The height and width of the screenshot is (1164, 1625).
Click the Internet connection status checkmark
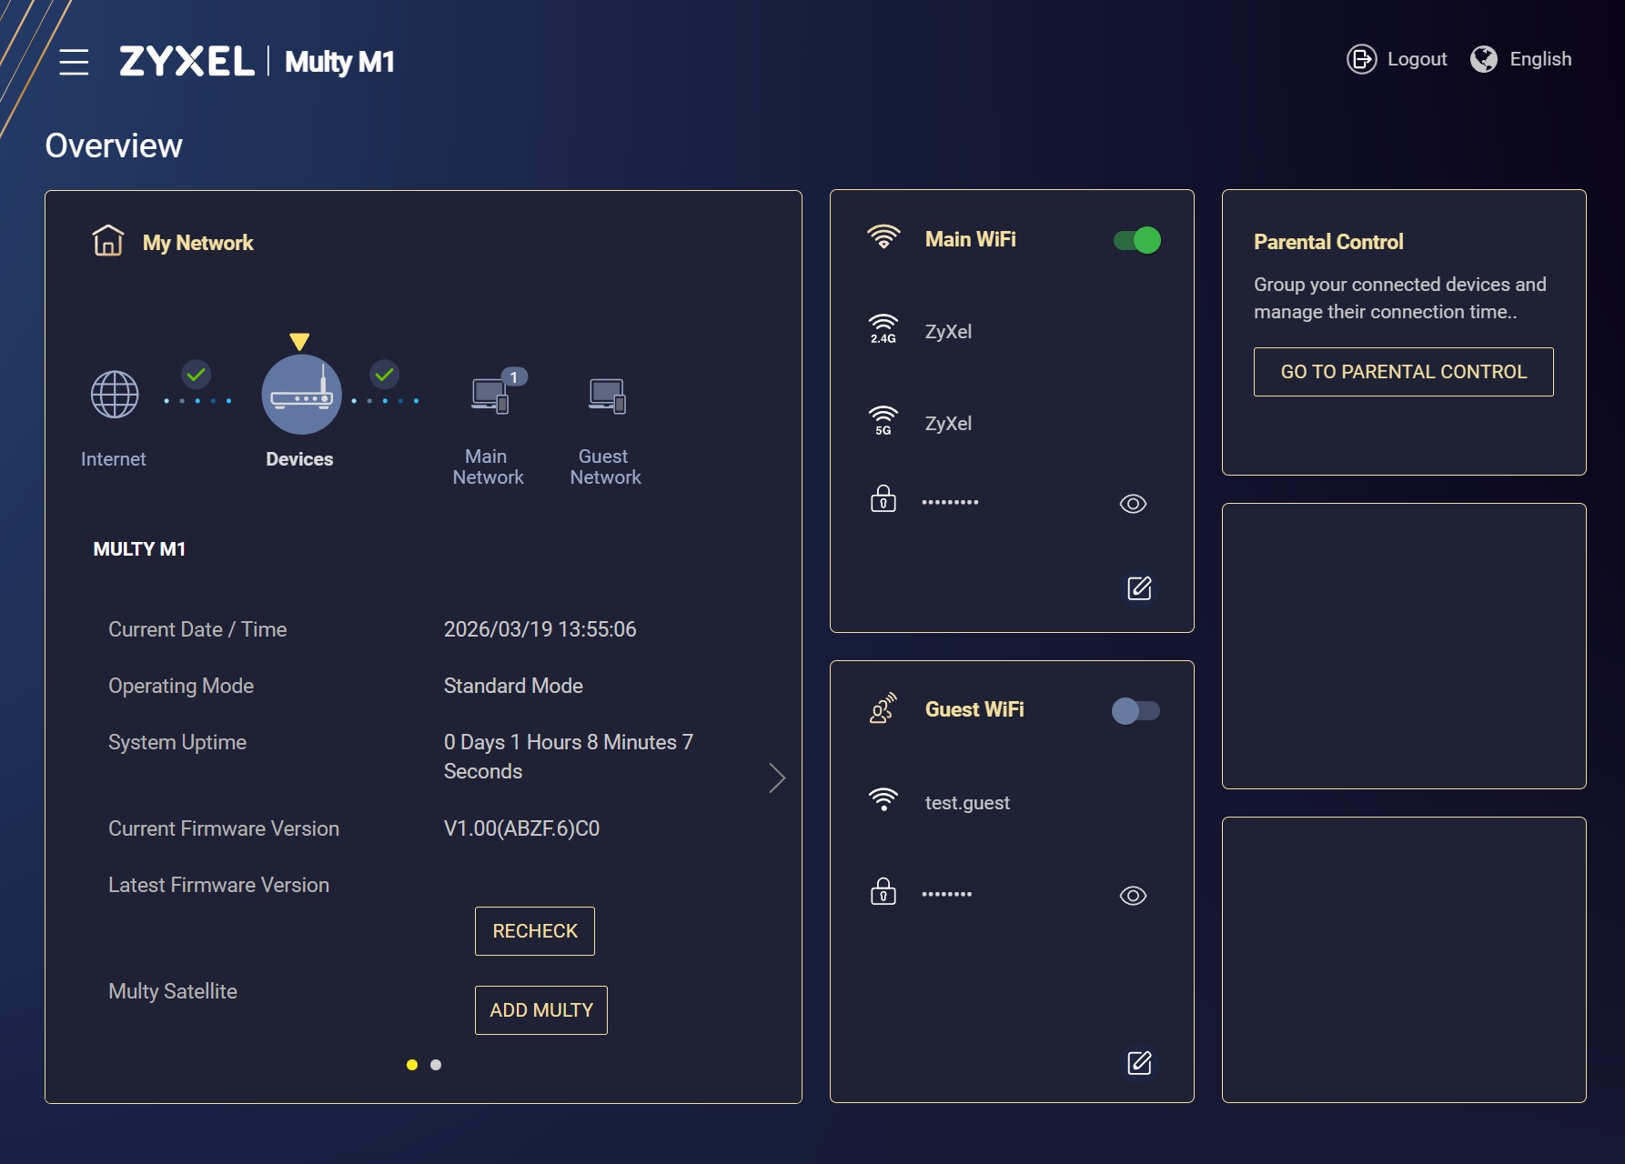click(197, 374)
